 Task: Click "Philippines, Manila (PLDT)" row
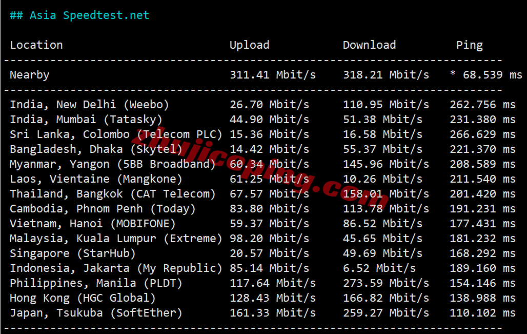coord(96,283)
